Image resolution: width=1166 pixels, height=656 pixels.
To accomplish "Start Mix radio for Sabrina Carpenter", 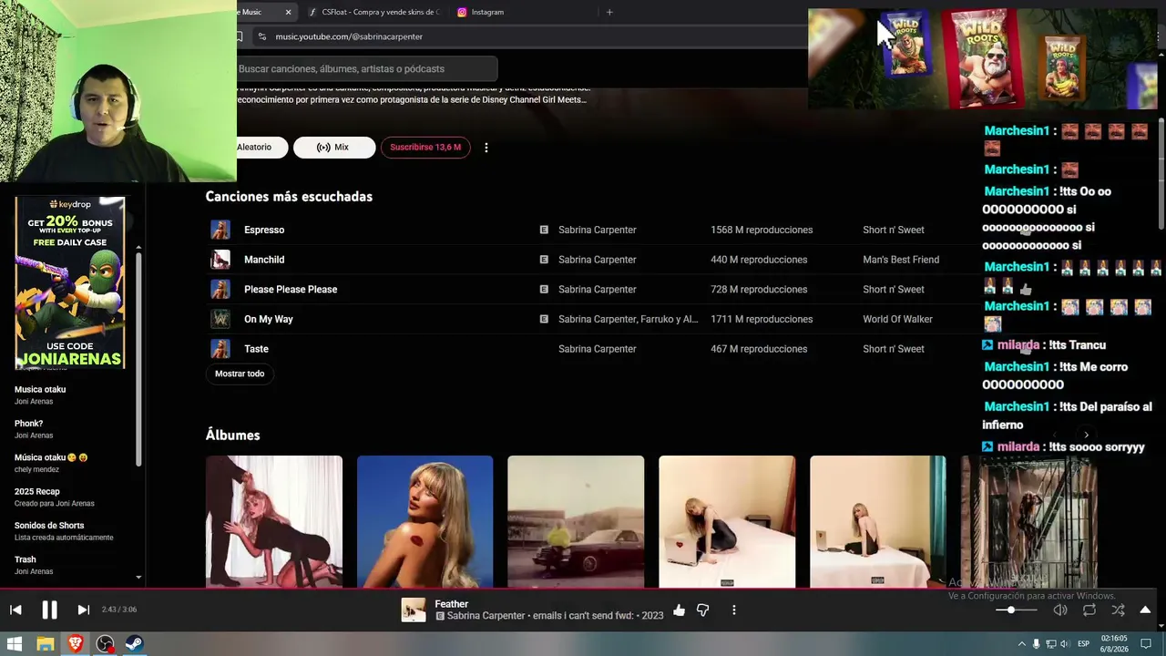I will tap(334, 147).
